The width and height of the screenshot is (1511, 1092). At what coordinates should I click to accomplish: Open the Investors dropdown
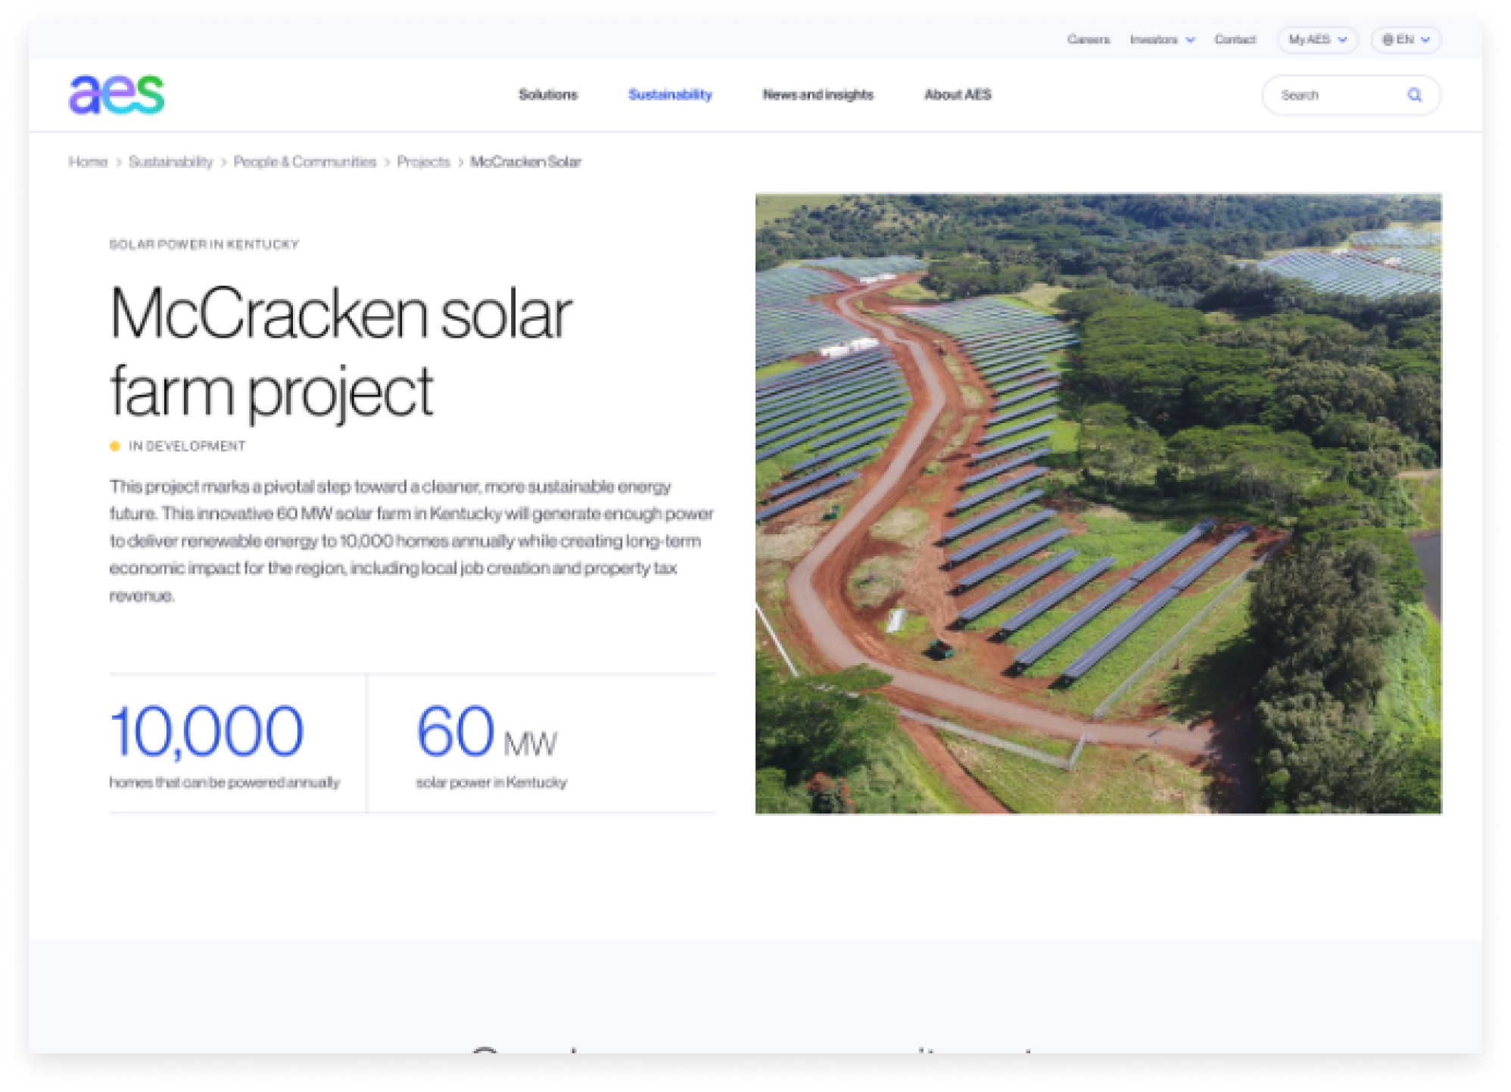coord(1162,40)
